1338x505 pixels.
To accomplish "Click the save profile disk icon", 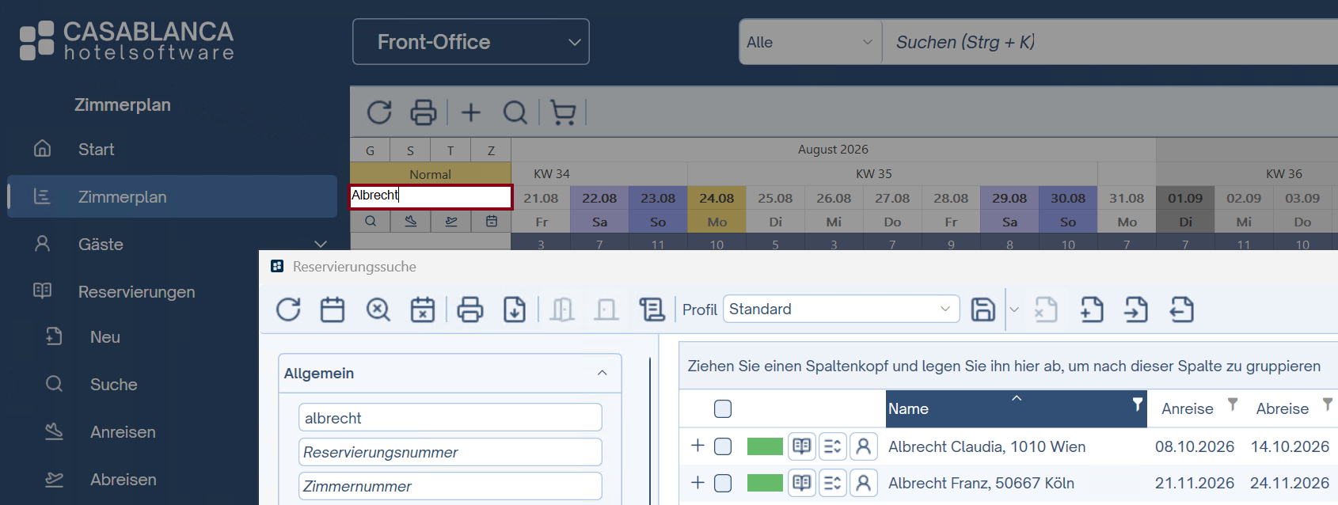I will point(983,309).
